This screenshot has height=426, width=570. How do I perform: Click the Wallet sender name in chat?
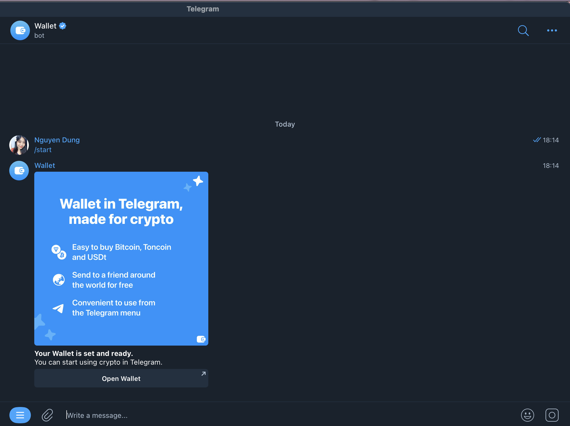click(x=45, y=165)
